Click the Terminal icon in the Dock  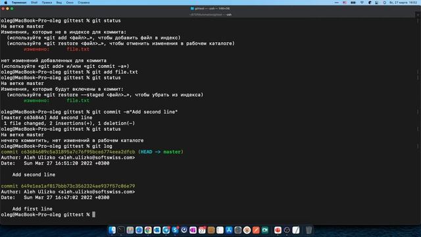(121, 230)
